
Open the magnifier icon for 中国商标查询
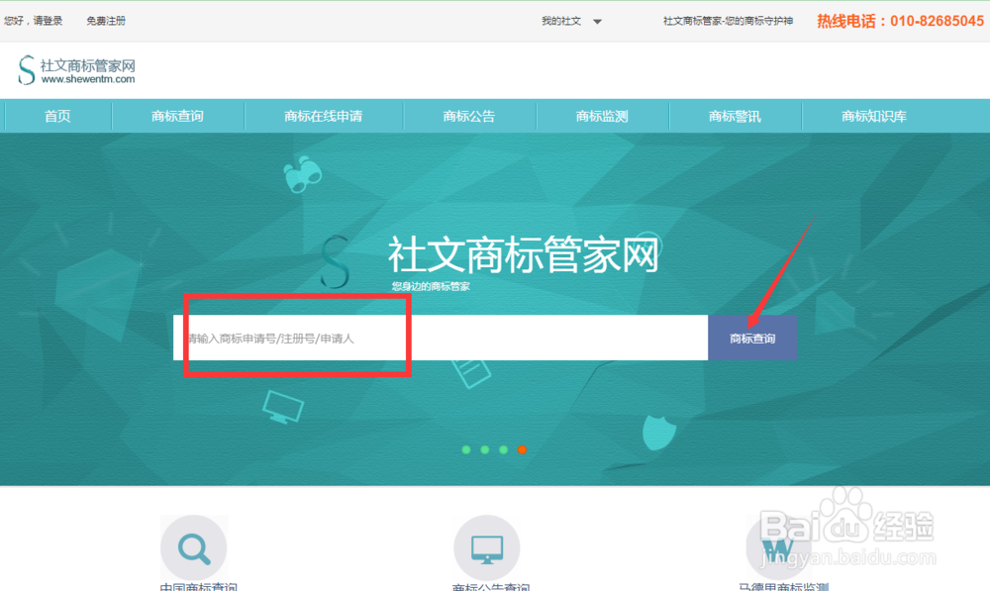[194, 548]
